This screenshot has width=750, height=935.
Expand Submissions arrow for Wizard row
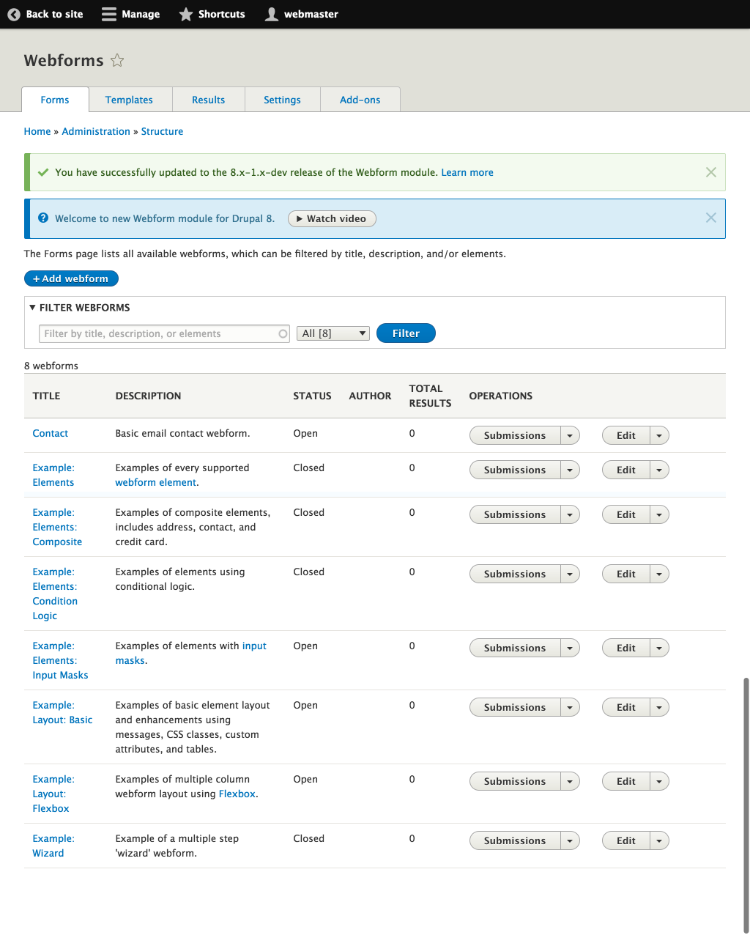tap(570, 840)
